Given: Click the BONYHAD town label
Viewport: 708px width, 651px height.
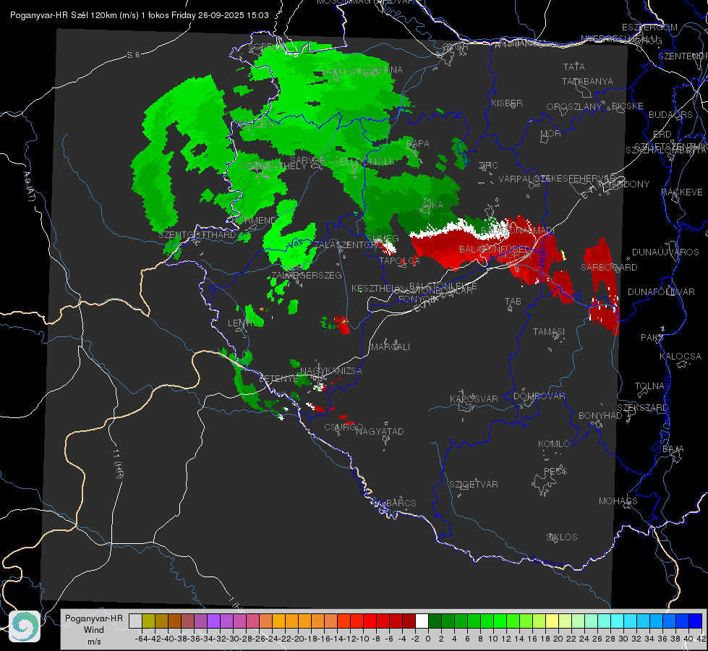Looking at the screenshot, I should pos(600,416).
